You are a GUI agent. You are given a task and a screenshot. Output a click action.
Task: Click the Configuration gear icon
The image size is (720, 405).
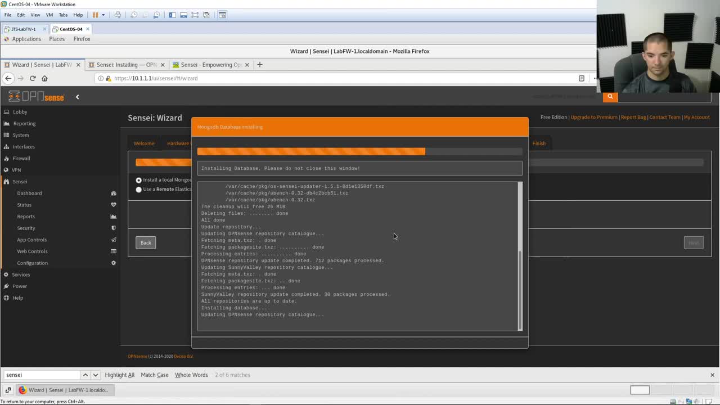click(x=113, y=263)
